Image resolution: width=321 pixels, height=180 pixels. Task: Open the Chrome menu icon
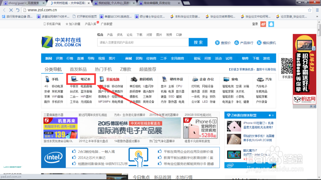point(317,10)
